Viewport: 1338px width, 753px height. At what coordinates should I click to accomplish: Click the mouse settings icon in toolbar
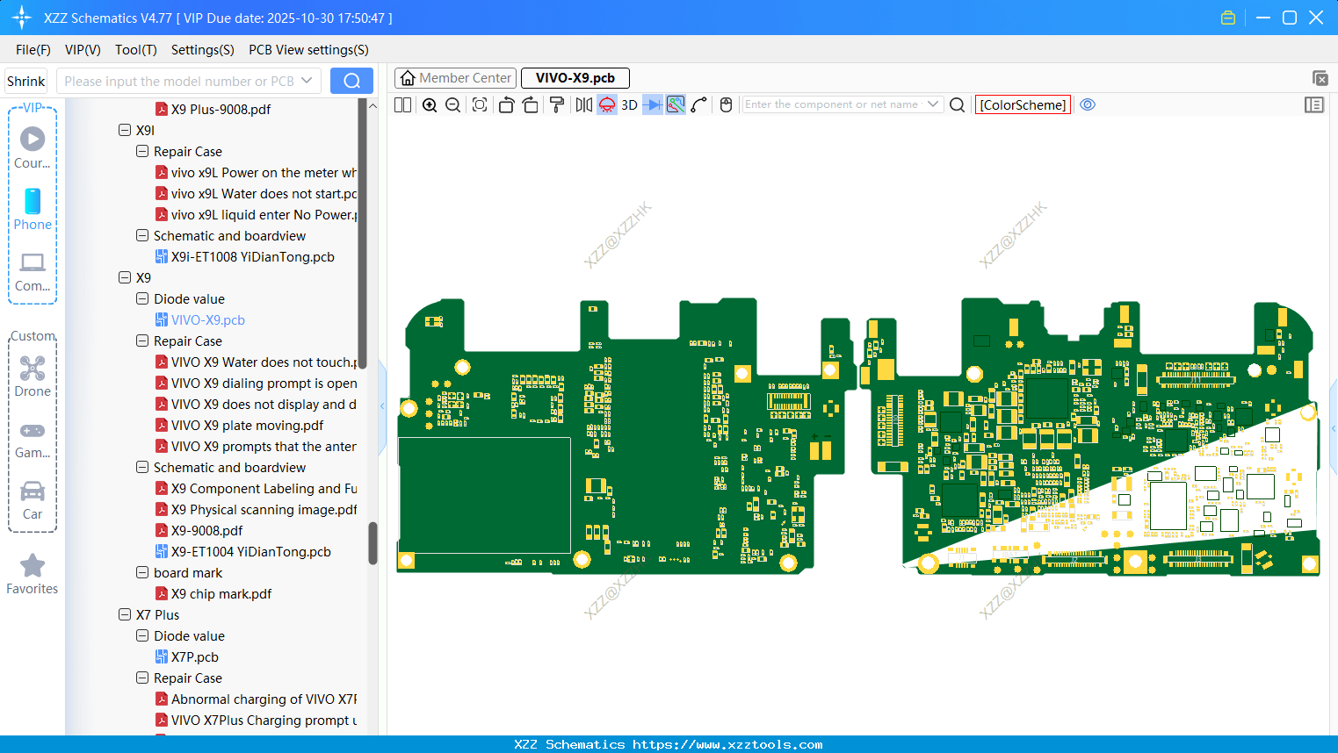click(726, 105)
